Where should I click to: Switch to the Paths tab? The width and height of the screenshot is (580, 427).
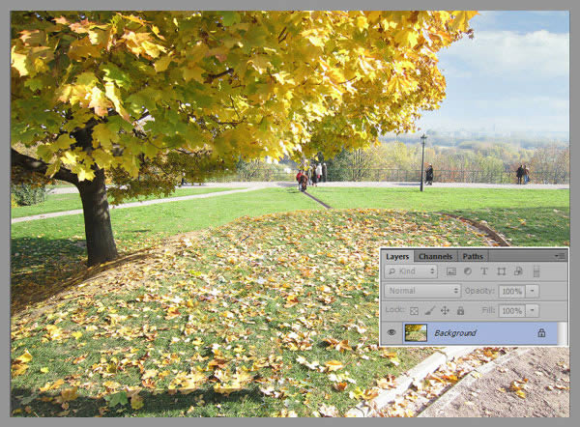473,256
